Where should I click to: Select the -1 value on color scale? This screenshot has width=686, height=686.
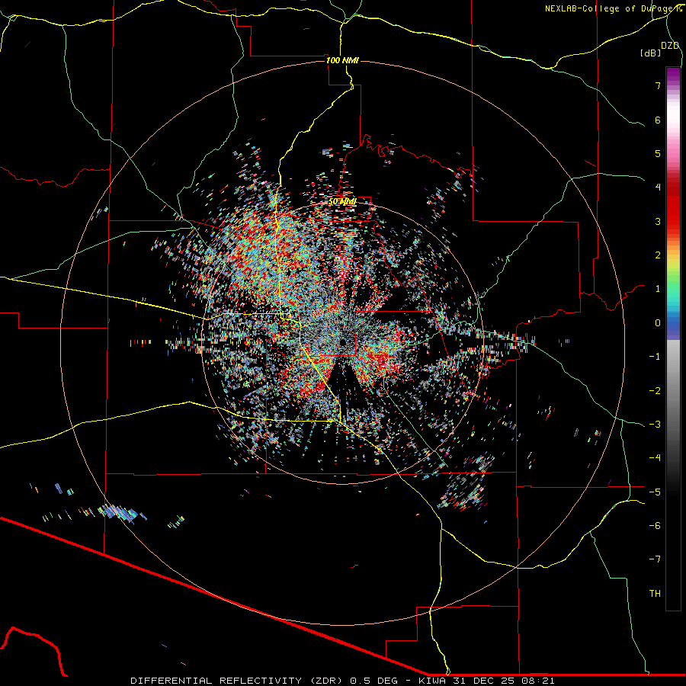(655, 357)
